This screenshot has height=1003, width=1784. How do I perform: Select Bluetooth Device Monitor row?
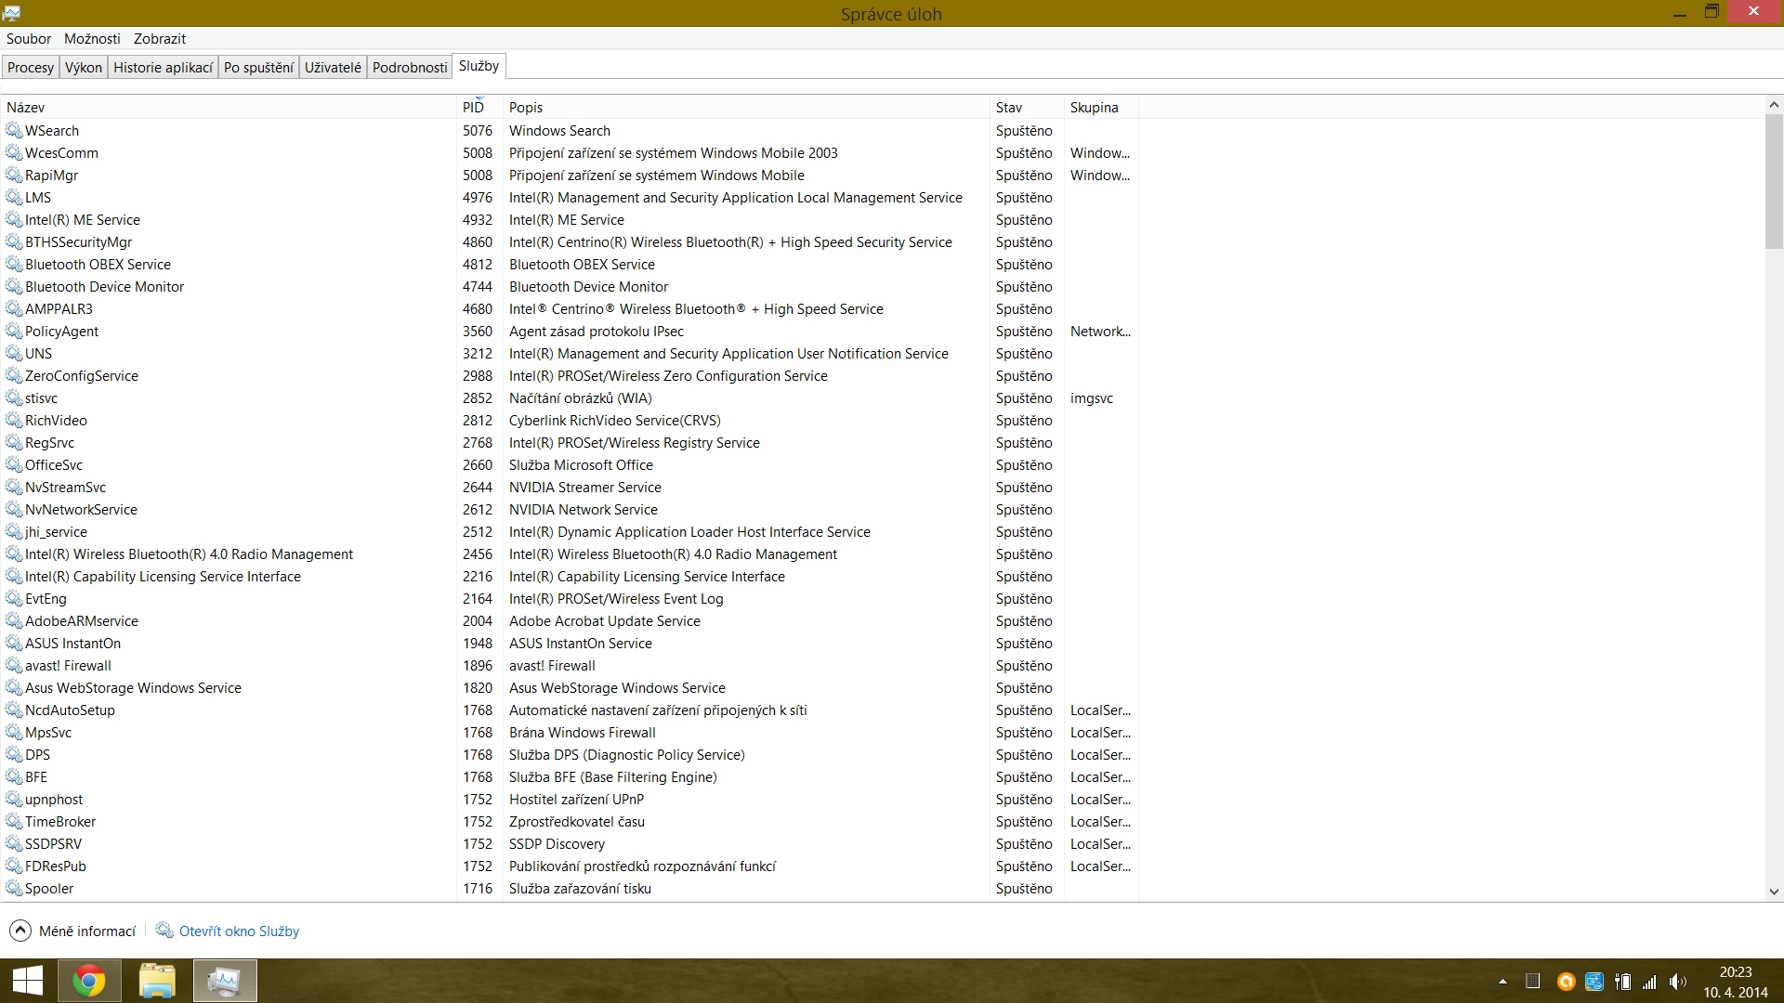pyautogui.click(x=569, y=286)
